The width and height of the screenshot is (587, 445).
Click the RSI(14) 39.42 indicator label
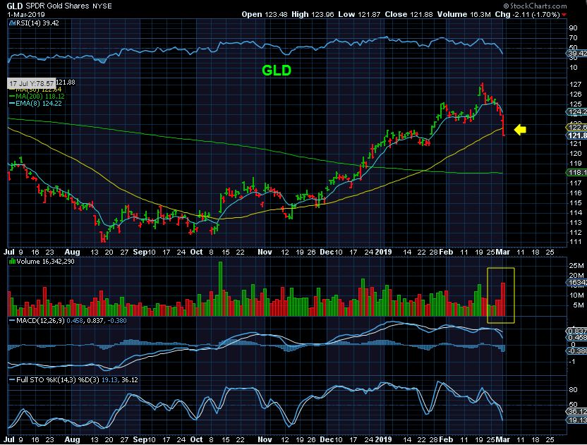[37, 23]
